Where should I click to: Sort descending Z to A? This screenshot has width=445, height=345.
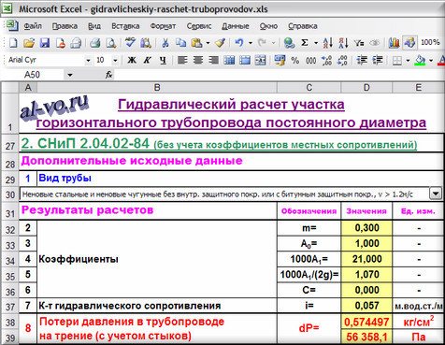[x=343, y=43]
